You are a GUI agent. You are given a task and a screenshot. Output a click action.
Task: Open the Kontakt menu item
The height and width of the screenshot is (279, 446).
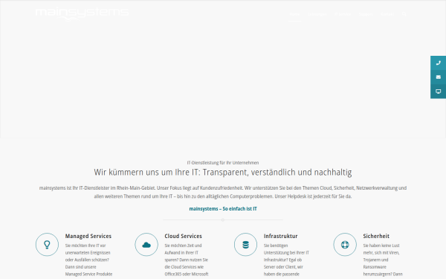pos(387,14)
